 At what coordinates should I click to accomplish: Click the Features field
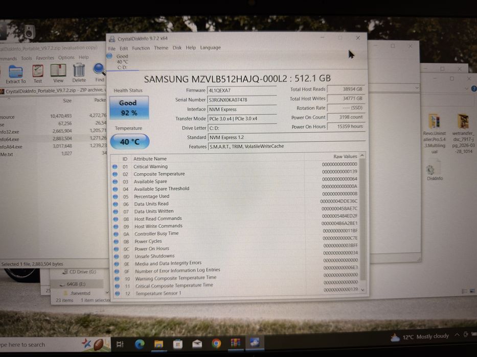tap(287, 146)
